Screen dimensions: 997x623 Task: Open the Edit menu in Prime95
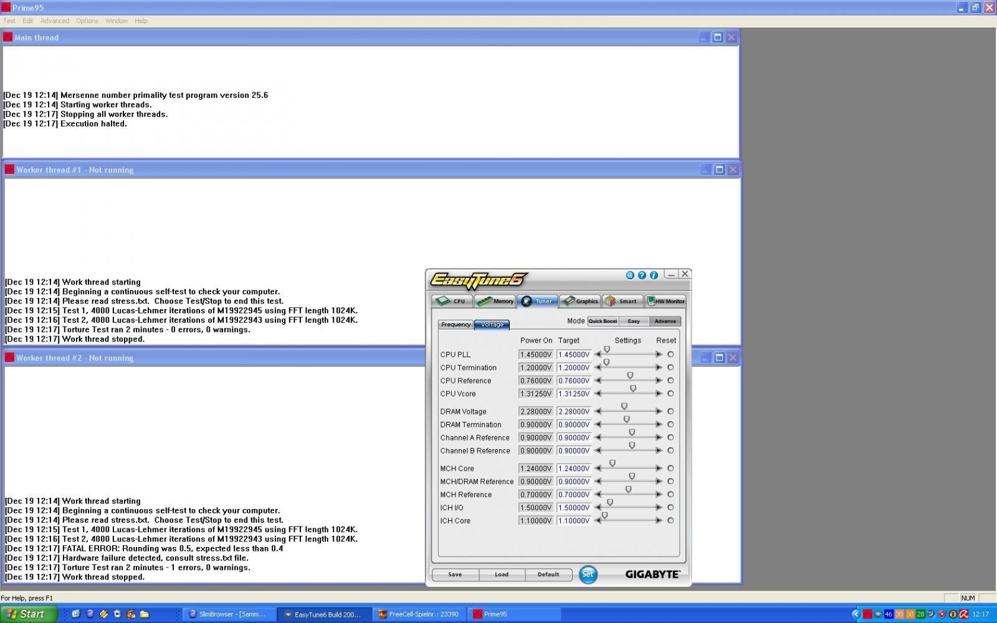click(x=28, y=21)
